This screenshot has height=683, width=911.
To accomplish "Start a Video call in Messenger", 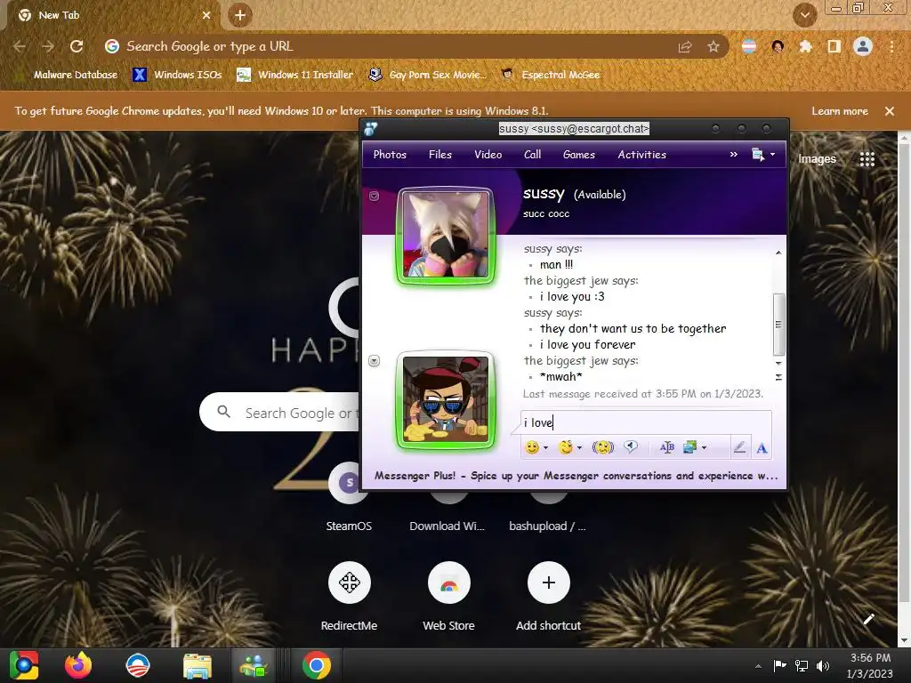I will click(x=488, y=155).
